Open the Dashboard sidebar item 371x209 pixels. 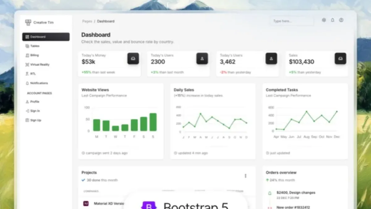46,37
